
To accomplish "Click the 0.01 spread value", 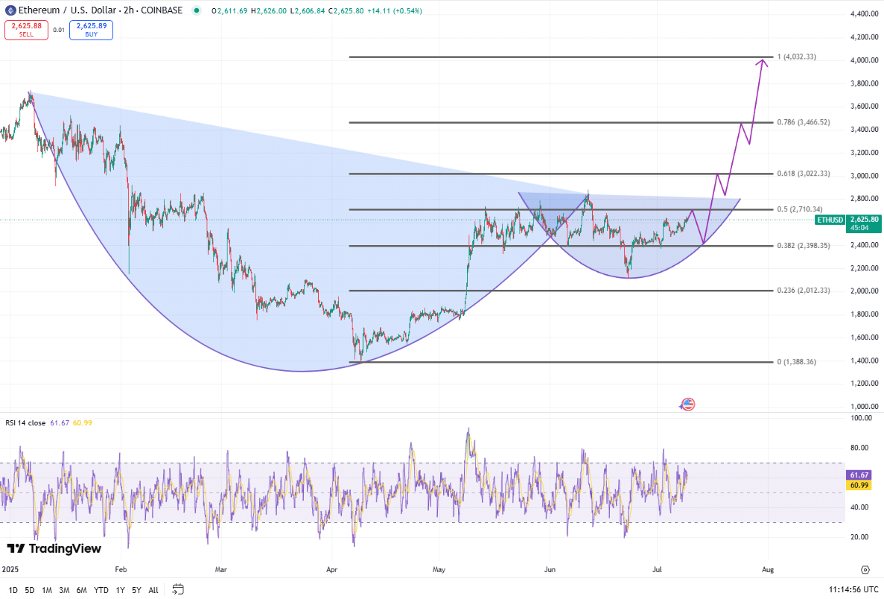I will point(59,30).
